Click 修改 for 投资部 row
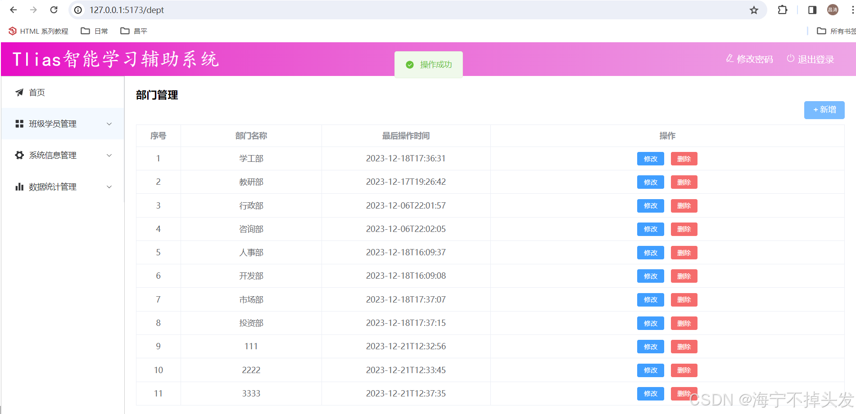 (650, 323)
